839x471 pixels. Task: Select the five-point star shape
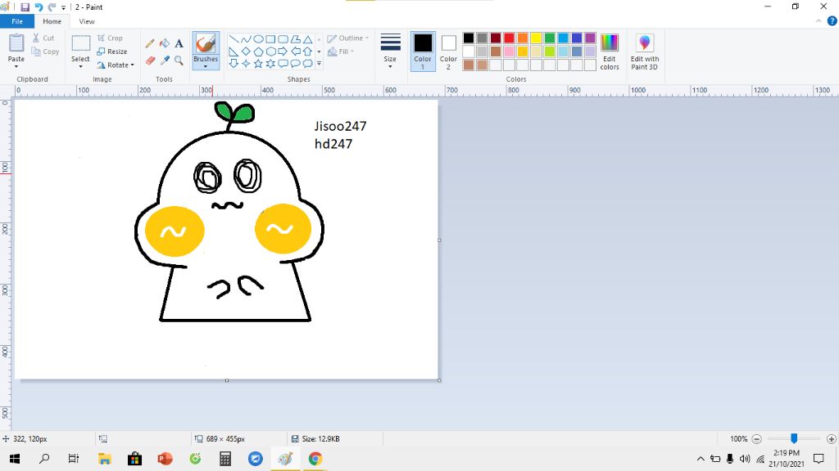point(258,63)
